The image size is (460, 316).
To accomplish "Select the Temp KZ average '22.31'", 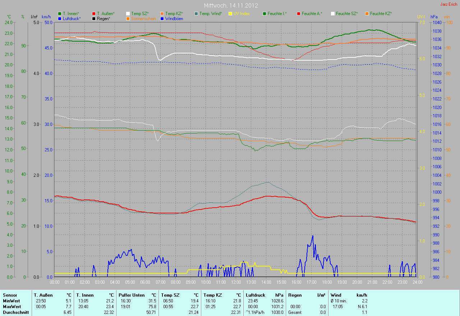I will coord(235,312).
